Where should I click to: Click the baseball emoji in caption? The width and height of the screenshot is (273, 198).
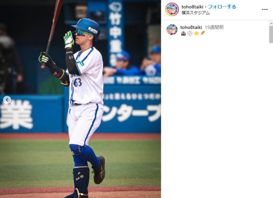click(x=190, y=34)
